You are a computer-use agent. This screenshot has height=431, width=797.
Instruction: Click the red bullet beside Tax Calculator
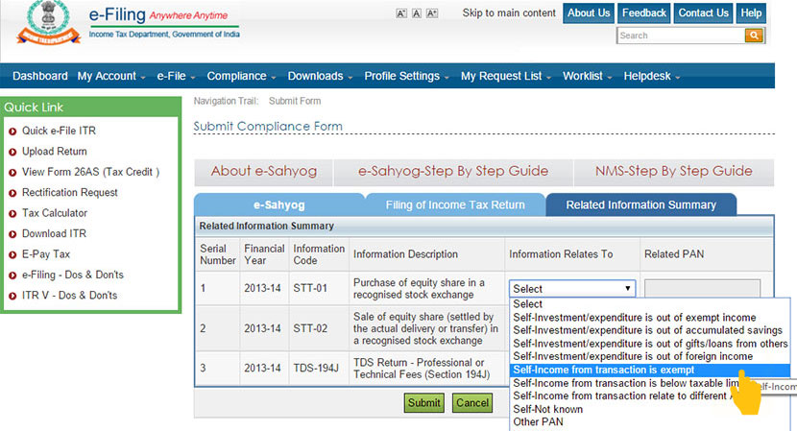click(12, 213)
